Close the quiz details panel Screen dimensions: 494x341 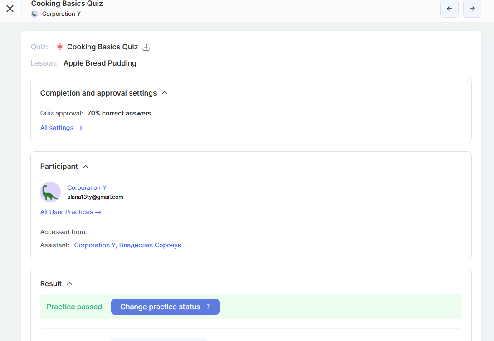[x=10, y=9]
